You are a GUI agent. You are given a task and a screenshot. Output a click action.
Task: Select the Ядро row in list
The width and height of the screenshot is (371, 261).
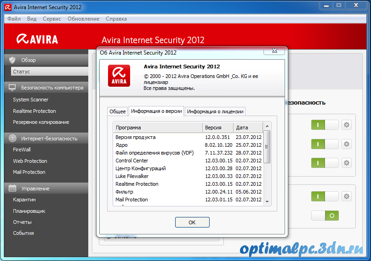click(x=188, y=145)
